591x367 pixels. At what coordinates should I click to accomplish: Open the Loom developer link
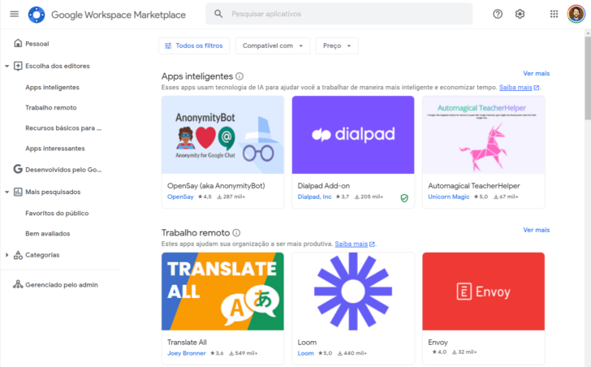point(306,353)
